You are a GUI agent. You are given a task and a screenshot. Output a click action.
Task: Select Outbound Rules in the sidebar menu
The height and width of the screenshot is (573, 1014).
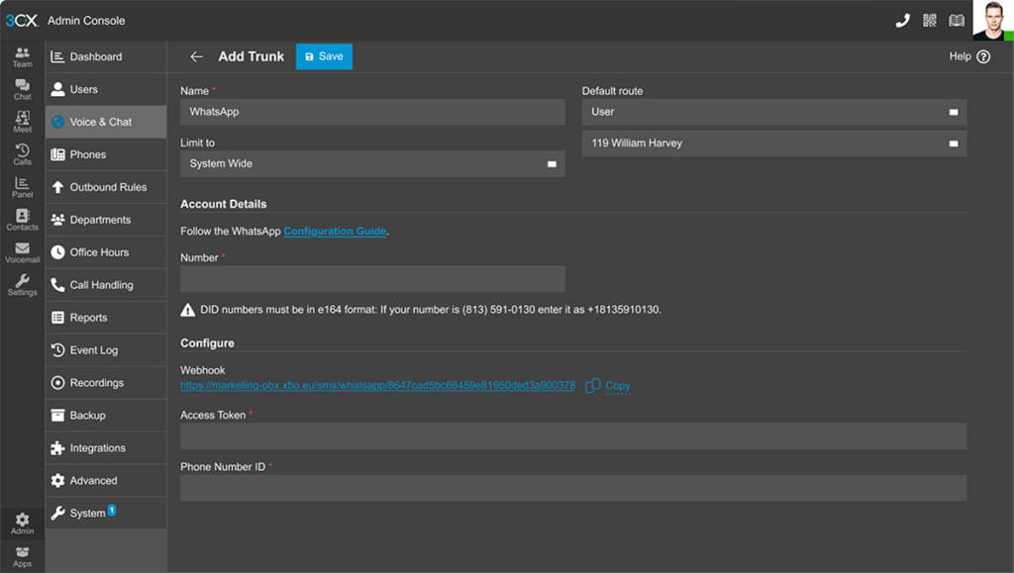click(x=107, y=187)
